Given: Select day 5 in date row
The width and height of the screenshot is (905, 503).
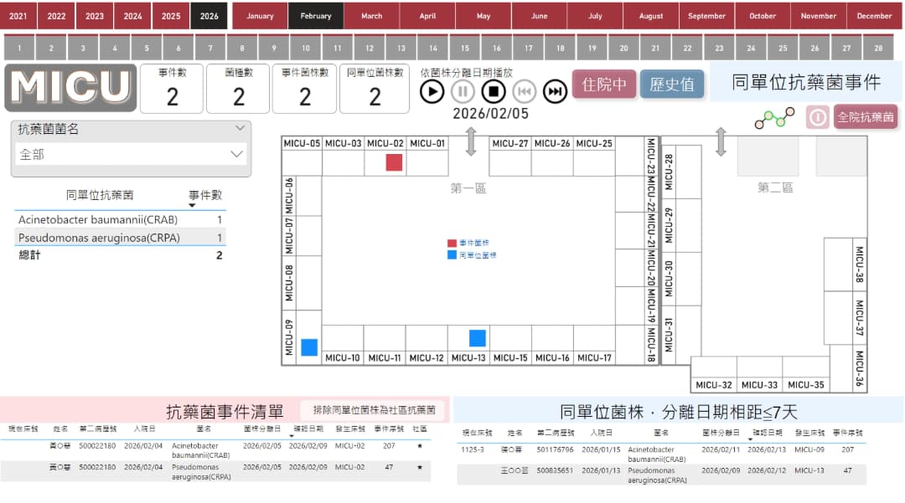Looking at the screenshot, I should tap(147, 48).
